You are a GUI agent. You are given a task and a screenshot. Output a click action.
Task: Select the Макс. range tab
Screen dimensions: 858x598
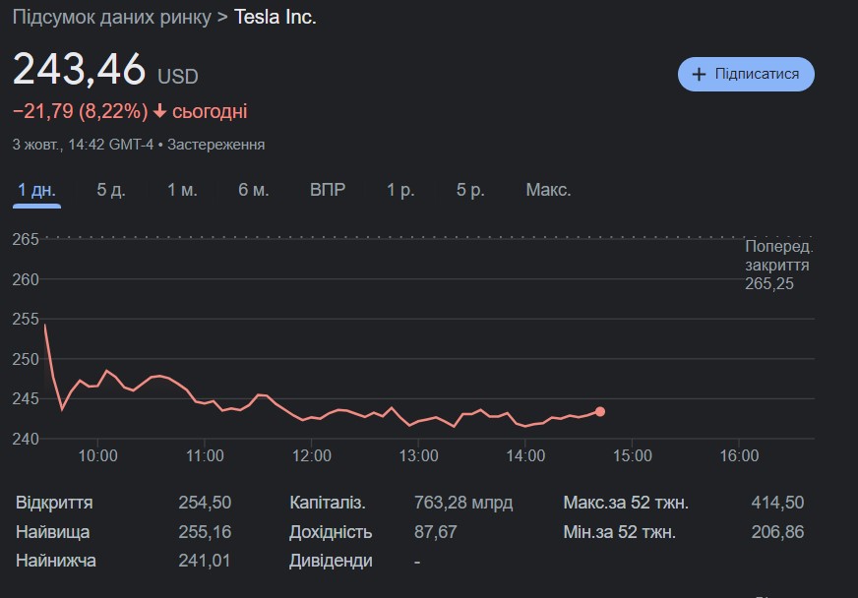(x=548, y=190)
